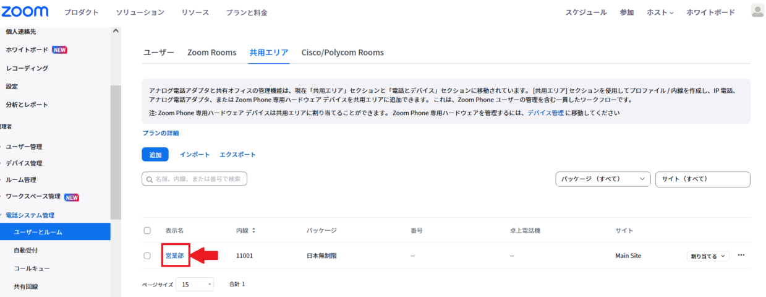Open the プランの詳細 link
766x297 pixels.
(160, 133)
